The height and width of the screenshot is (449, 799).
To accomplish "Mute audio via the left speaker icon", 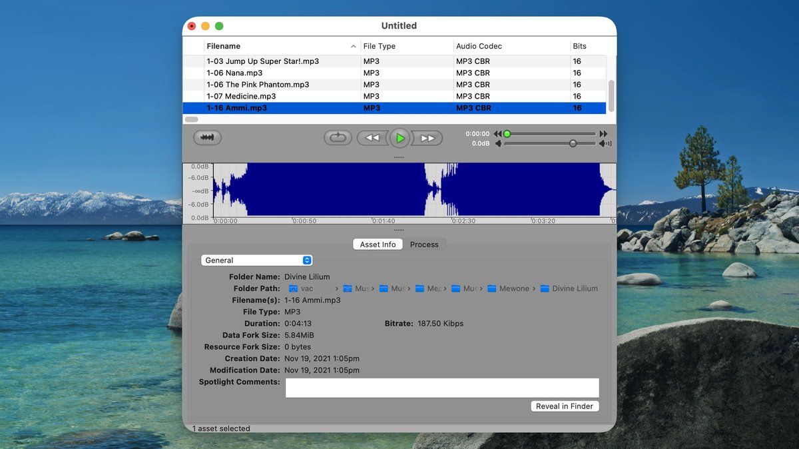I will [x=499, y=143].
